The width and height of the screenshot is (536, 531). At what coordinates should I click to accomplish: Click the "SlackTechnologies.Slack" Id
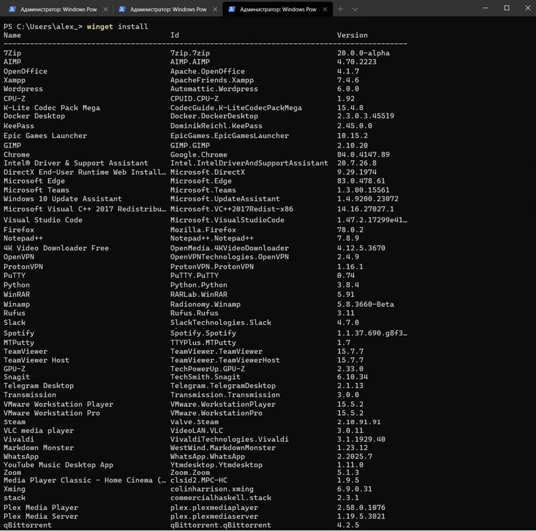pyautogui.click(x=221, y=323)
